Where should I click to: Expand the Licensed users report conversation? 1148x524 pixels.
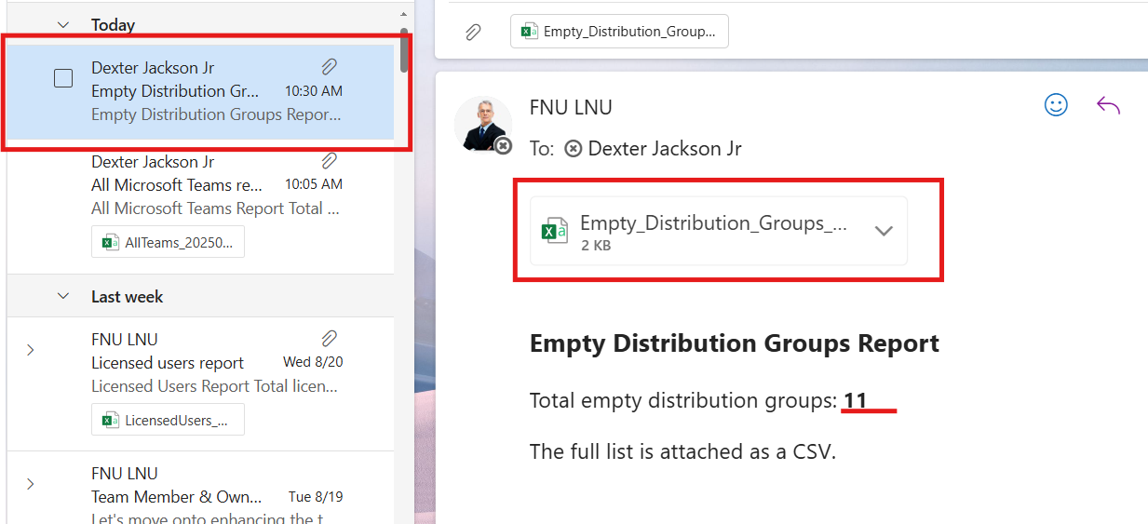[31, 350]
